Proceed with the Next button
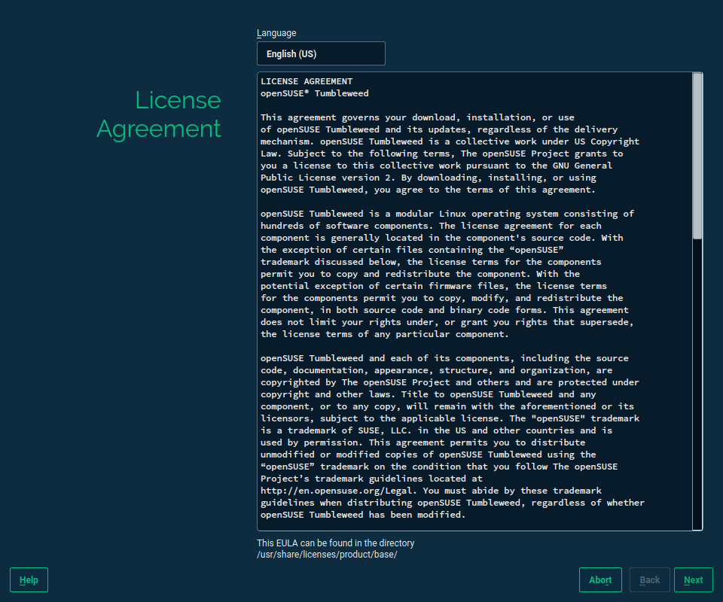The height and width of the screenshot is (602, 723). [693, 580]
